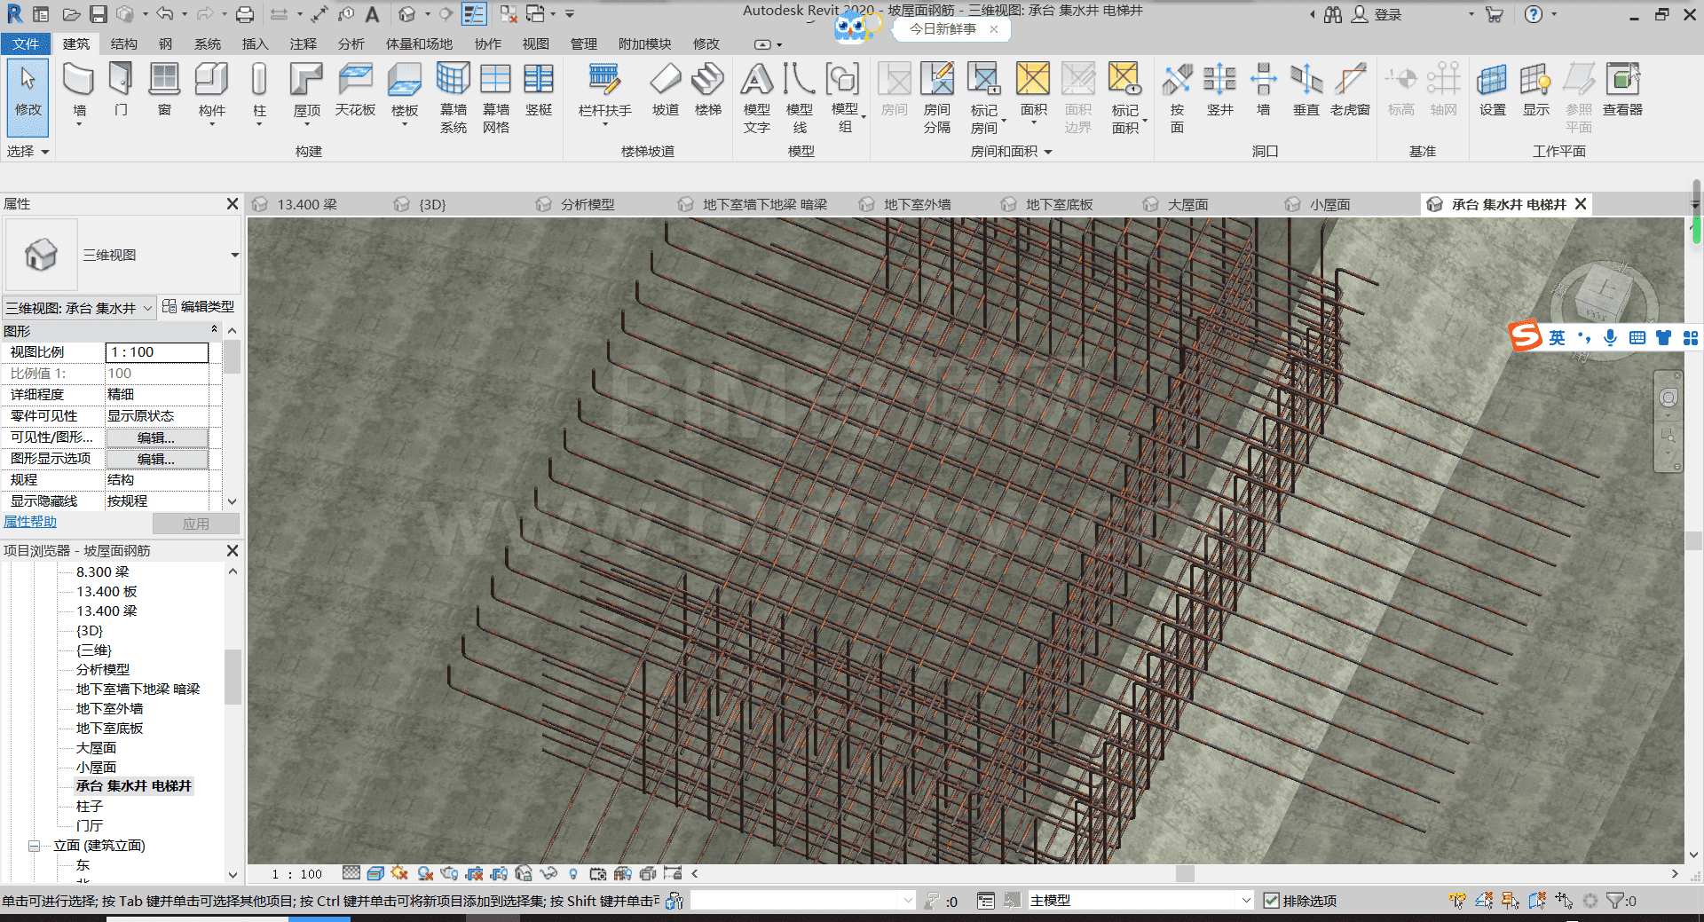Select the Model Text (模型文字) tool

(x=757, y=97)
